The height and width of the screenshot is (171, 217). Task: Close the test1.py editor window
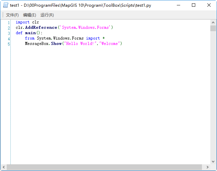[209, 5]
